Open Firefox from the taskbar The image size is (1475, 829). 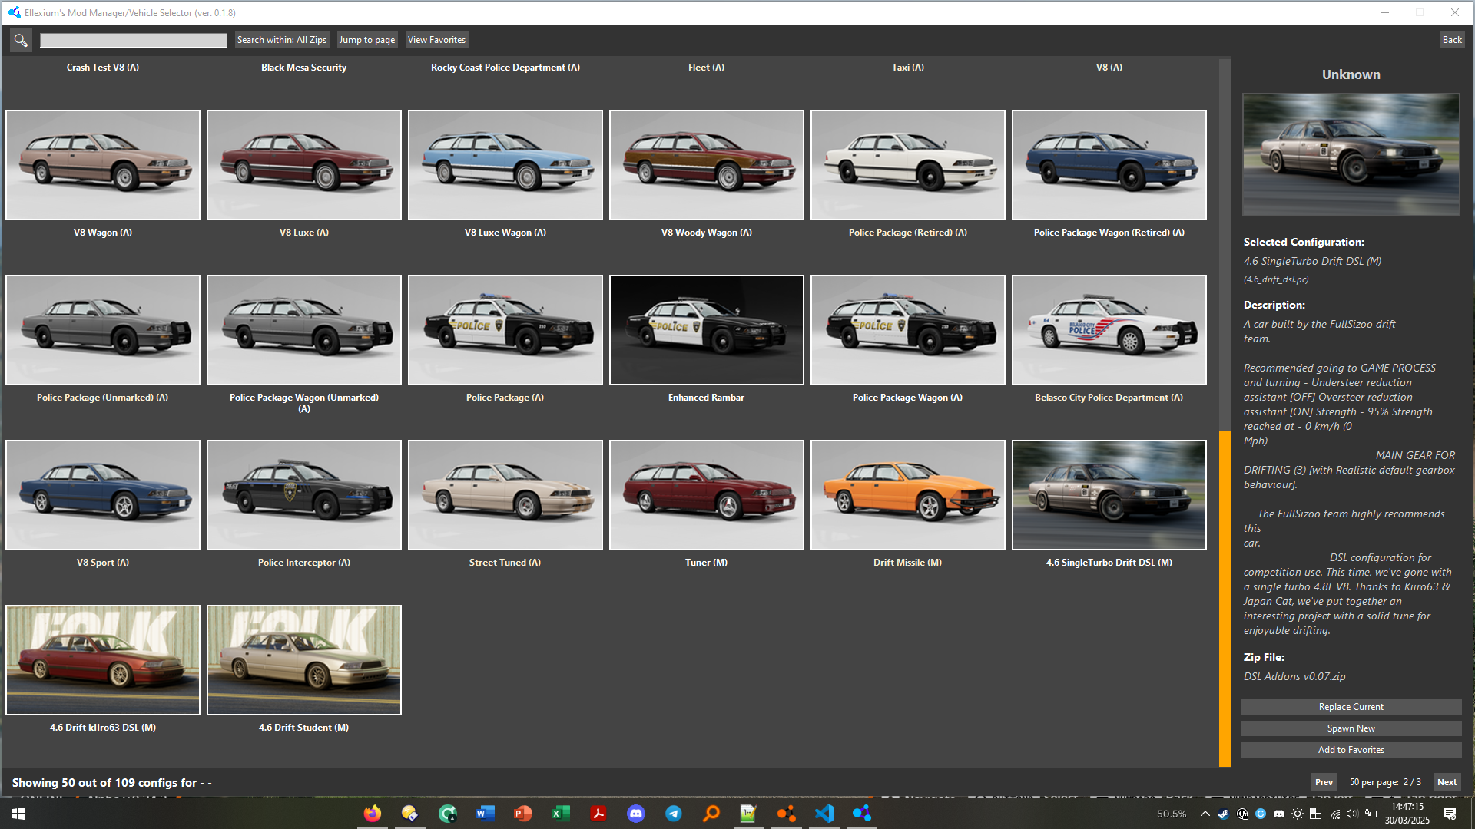(373, 814)
